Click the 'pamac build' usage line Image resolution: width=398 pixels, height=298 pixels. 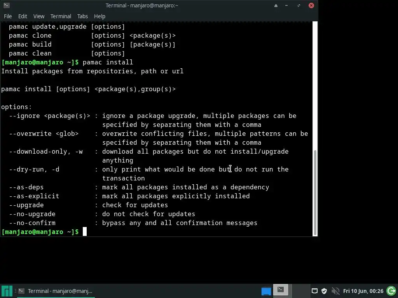tap(92, 44)
